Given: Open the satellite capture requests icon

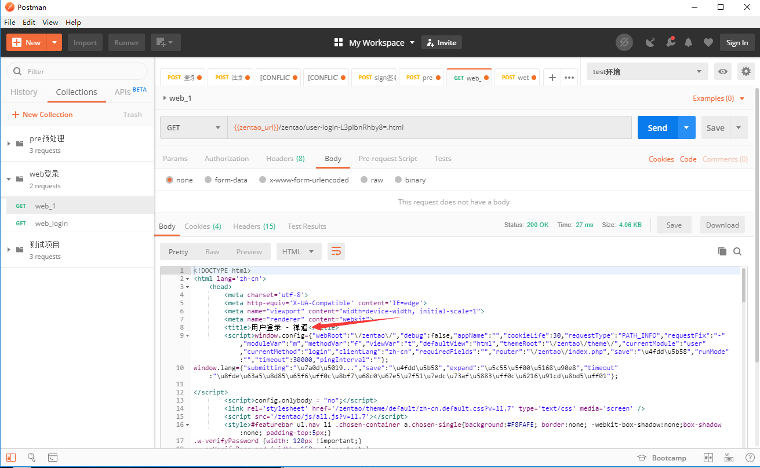Looking at the screenshot, I should (x=650, y=42).
